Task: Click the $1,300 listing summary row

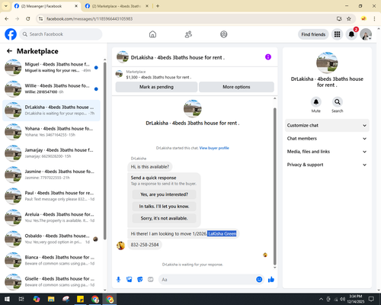Action: tap(195, 75)
